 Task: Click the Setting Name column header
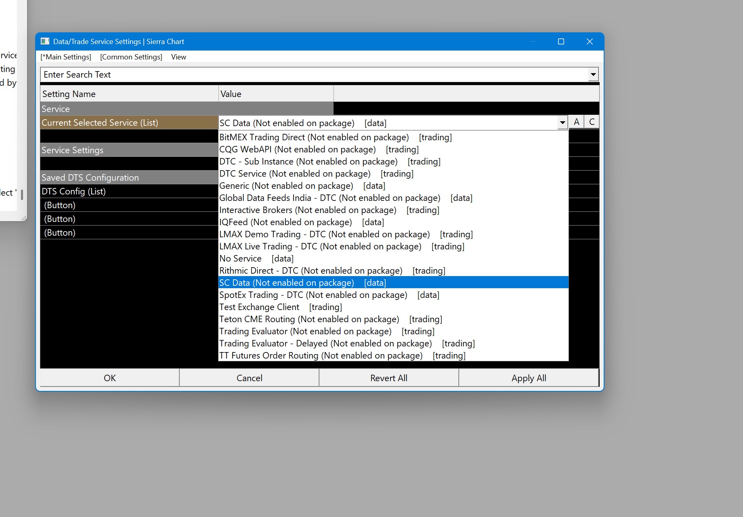pos(129,94)
